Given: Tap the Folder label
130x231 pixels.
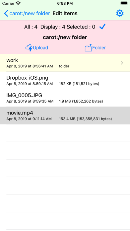Looking at the screenshot, I should coord(99,47).
